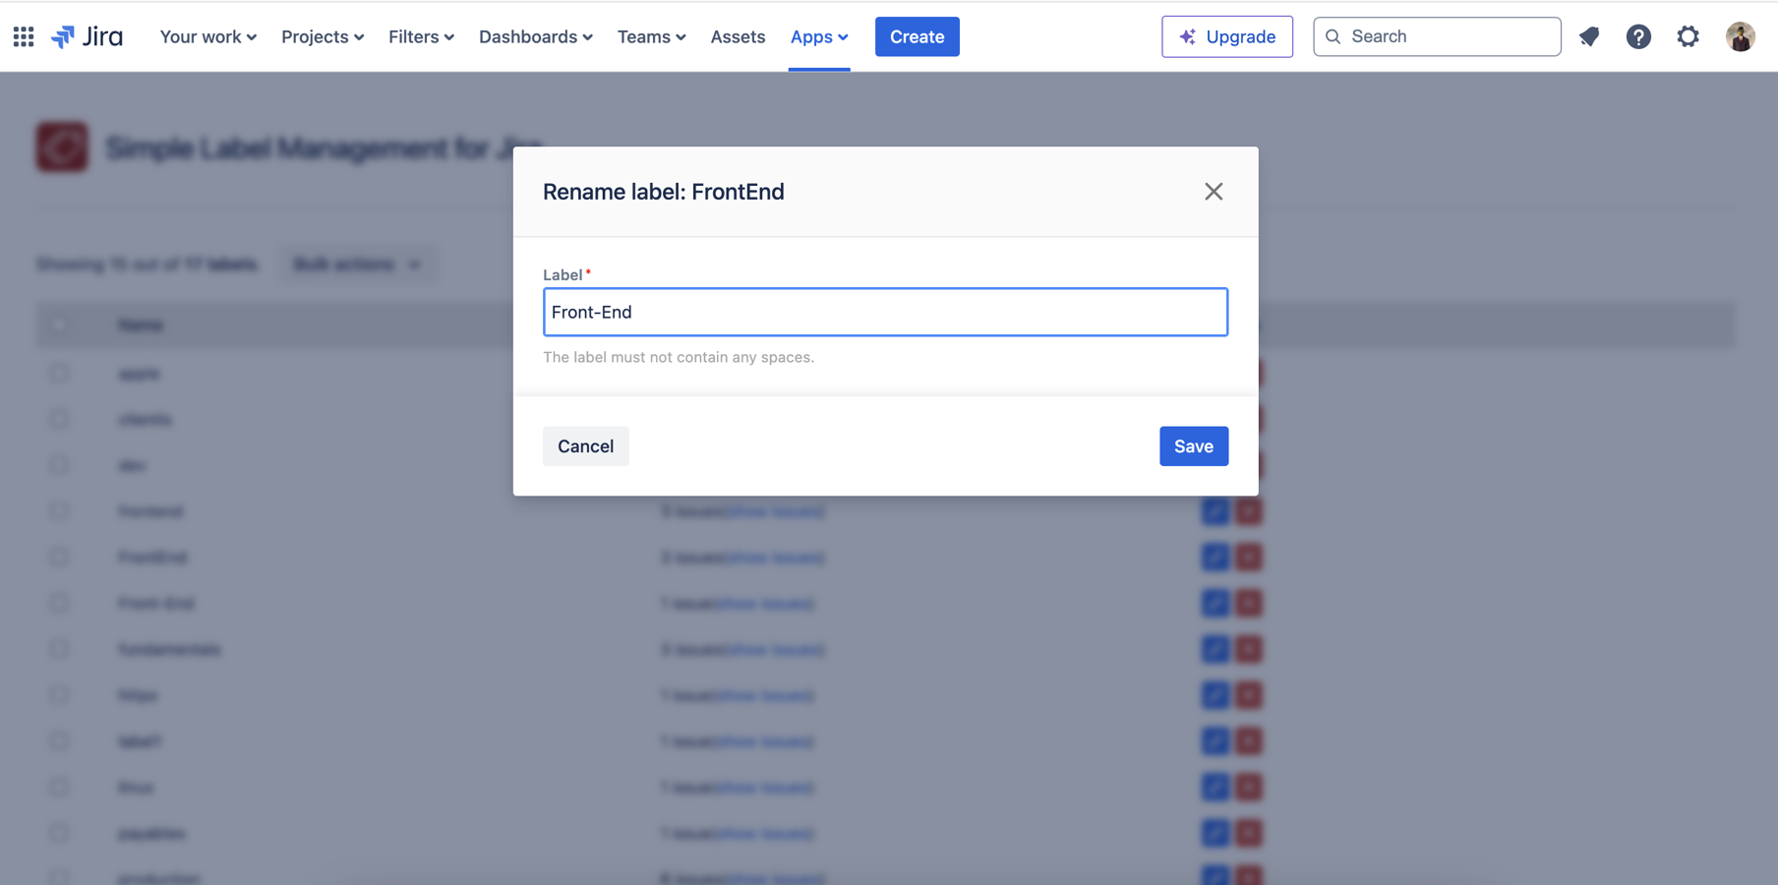Close the Rename label dialog

point(1214,192)
